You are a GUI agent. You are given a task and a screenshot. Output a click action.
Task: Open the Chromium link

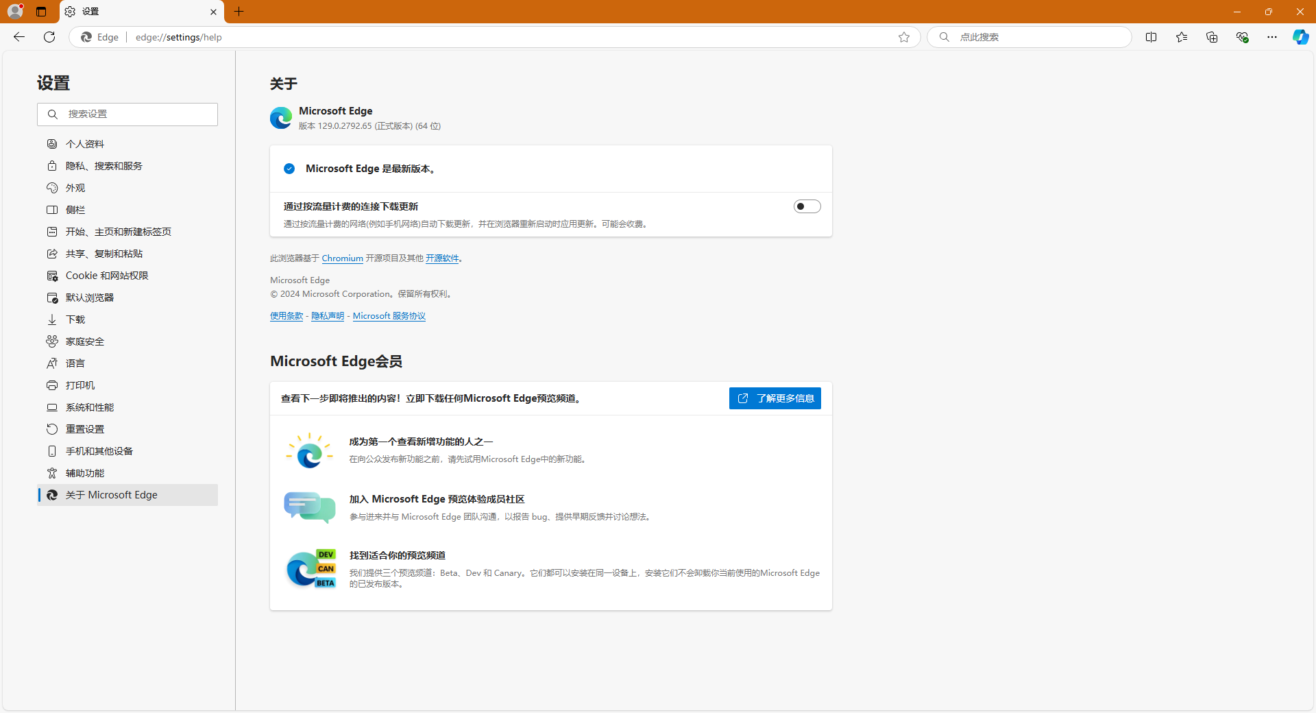[x=342, y=258]
